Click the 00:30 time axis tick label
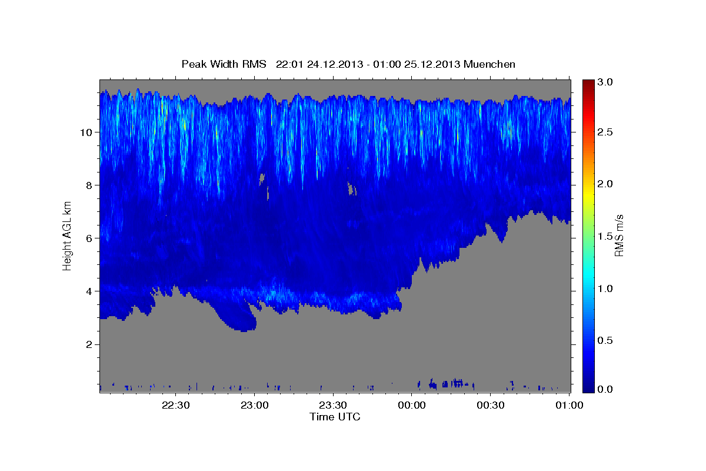 [491, 405]
